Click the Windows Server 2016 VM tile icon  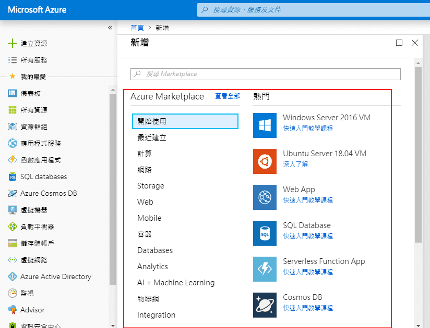265,125
